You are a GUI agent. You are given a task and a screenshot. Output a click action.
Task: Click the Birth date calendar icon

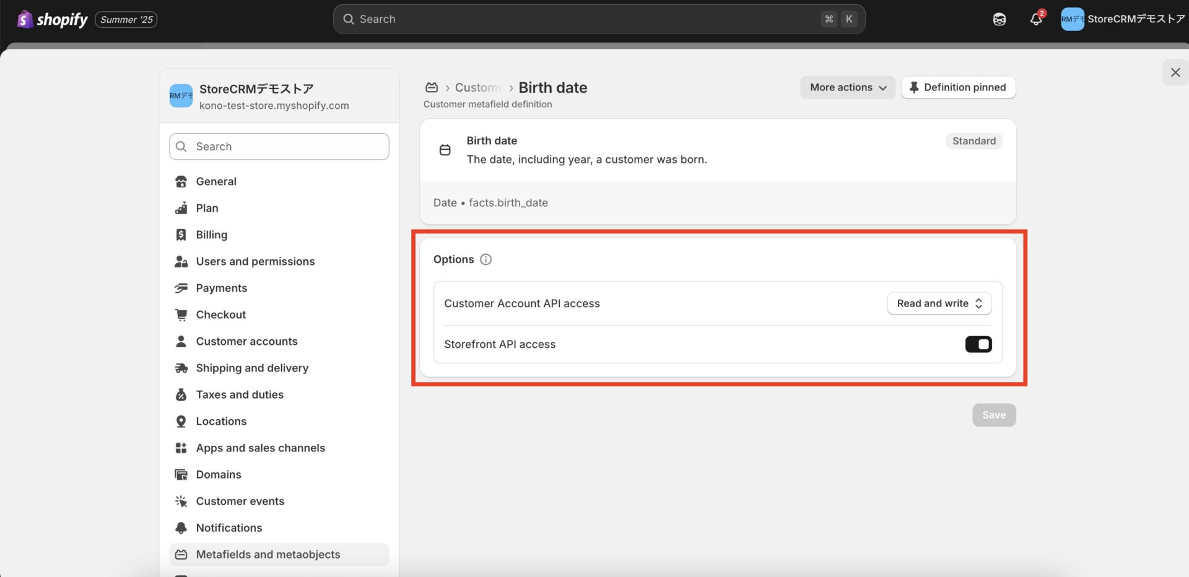[445, 150]
